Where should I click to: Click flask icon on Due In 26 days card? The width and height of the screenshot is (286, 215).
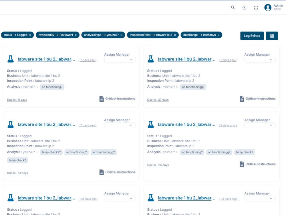151,124
